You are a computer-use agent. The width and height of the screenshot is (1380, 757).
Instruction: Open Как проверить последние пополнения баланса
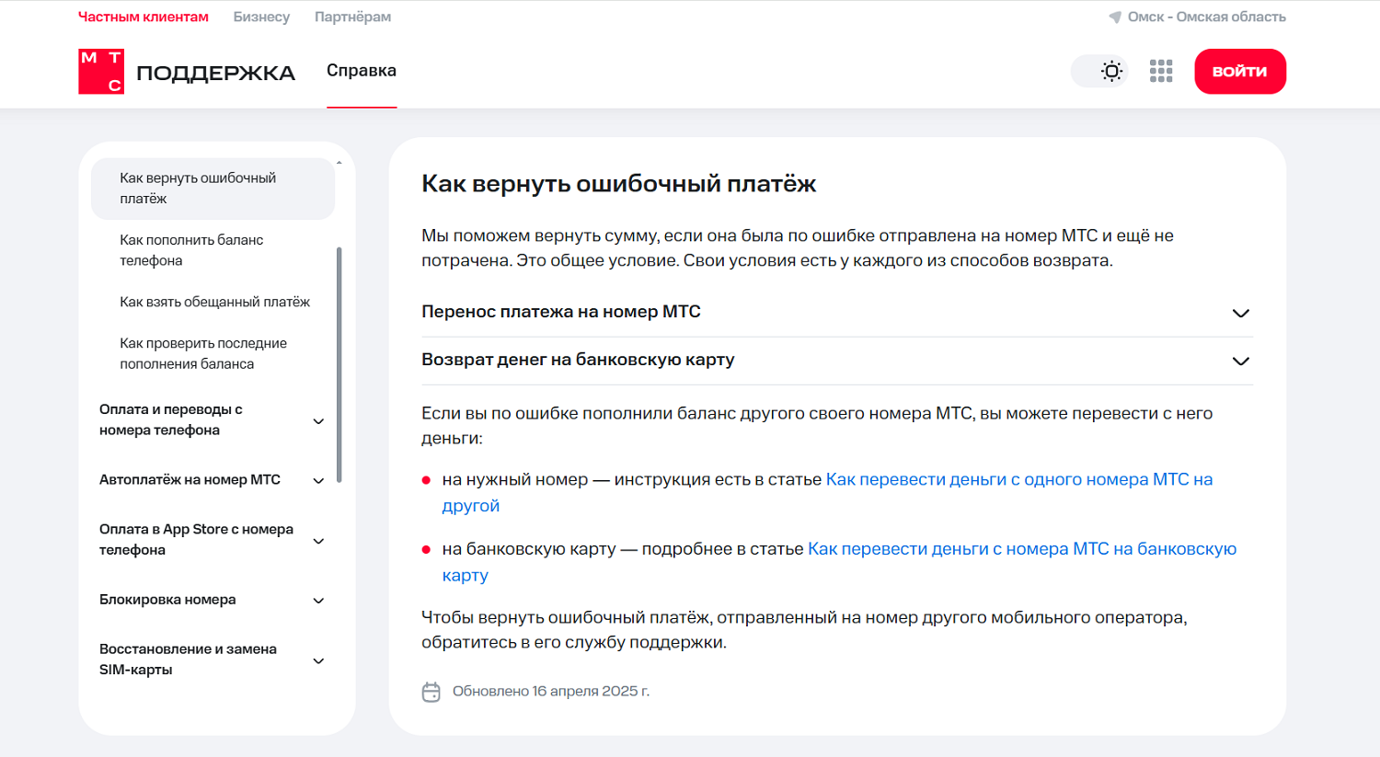[x=203, y=353]
